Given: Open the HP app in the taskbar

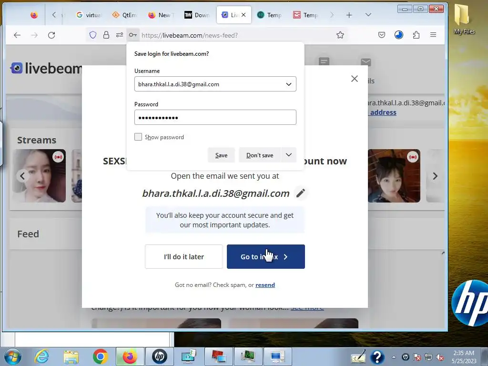Looking at the screenshot, I should (x=160, y=356).
